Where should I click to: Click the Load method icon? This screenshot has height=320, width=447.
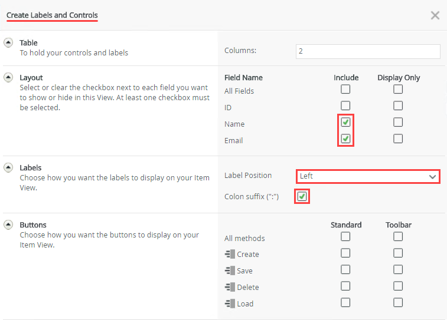click(230, 304)
